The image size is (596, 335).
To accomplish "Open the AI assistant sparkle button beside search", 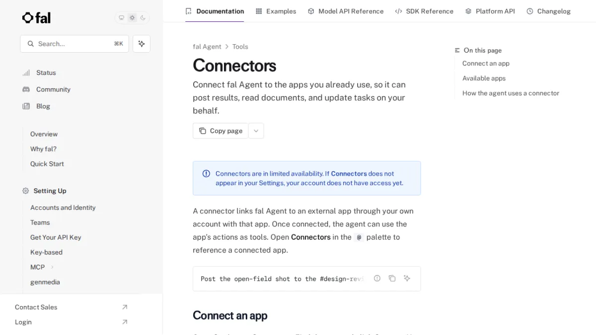I will pos(142,44).
